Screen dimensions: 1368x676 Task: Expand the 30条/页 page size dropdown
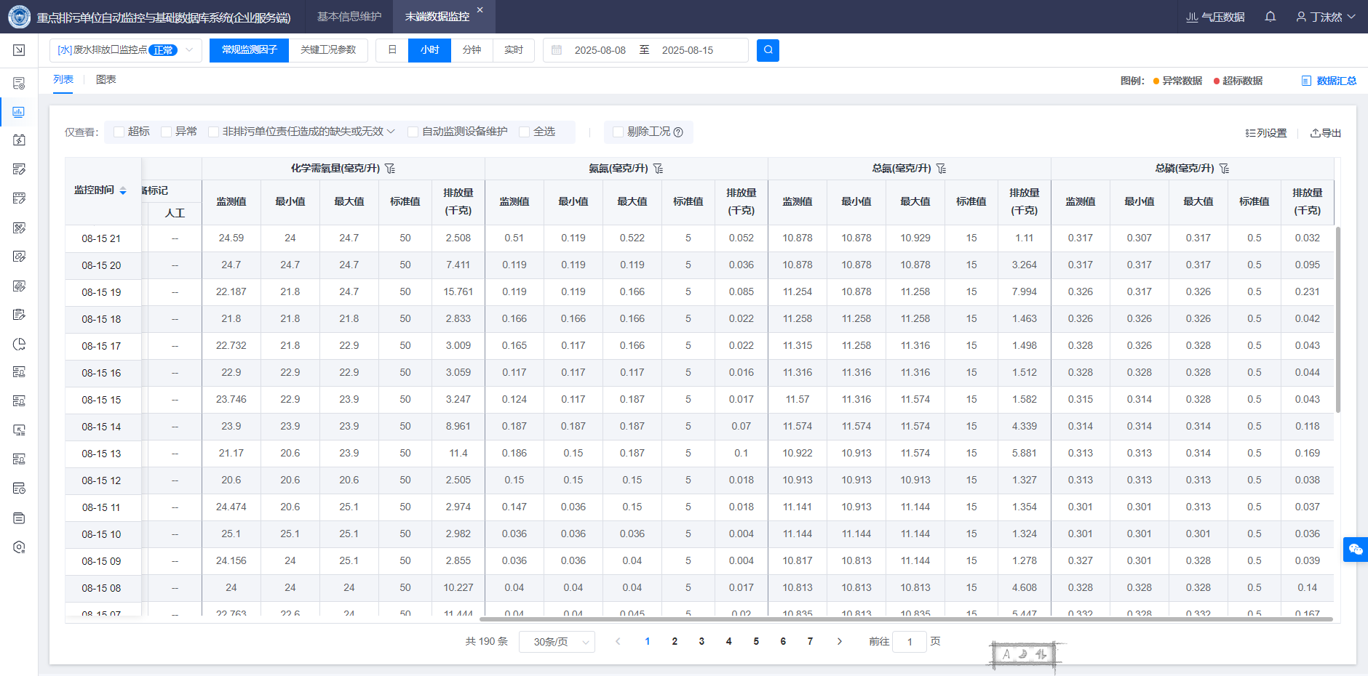coord(557,642)
